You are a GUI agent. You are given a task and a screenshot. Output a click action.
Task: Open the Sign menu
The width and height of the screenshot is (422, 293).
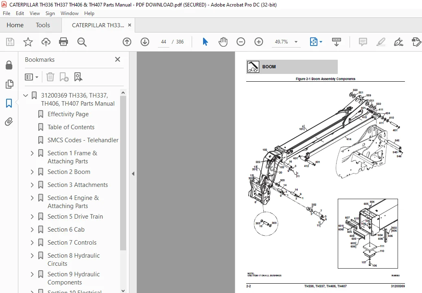tap(50, 13)
